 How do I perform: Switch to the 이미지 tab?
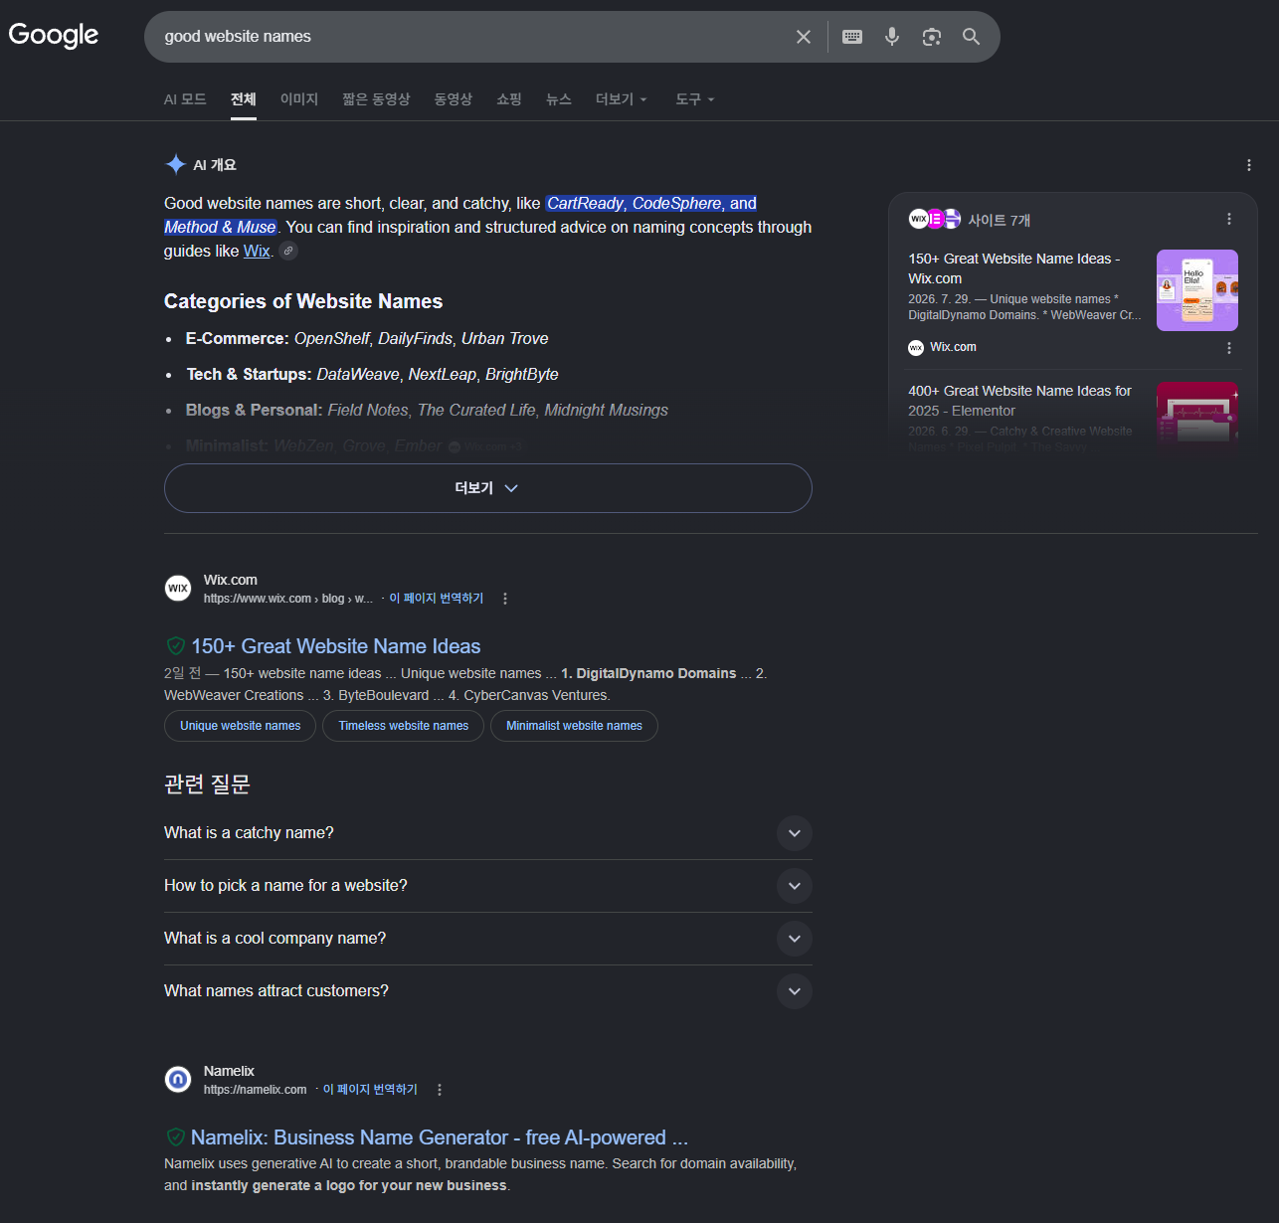[299, 99]
